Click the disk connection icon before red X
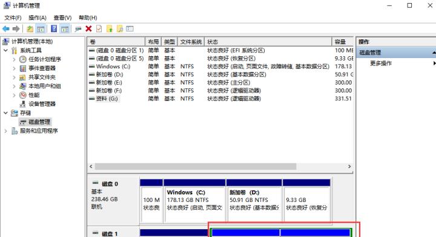The height and width of the screenshot is (237, 436). (78, 28)
